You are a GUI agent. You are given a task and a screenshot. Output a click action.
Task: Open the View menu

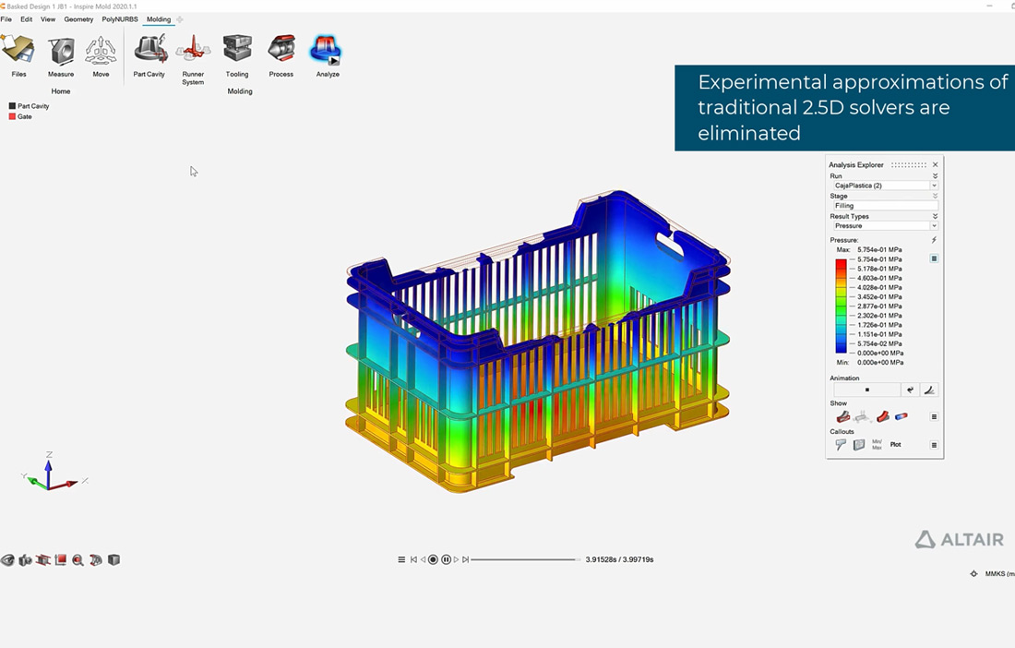[48, 19]
